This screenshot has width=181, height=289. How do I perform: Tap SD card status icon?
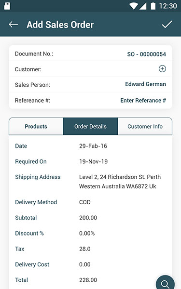click(7, 6)
